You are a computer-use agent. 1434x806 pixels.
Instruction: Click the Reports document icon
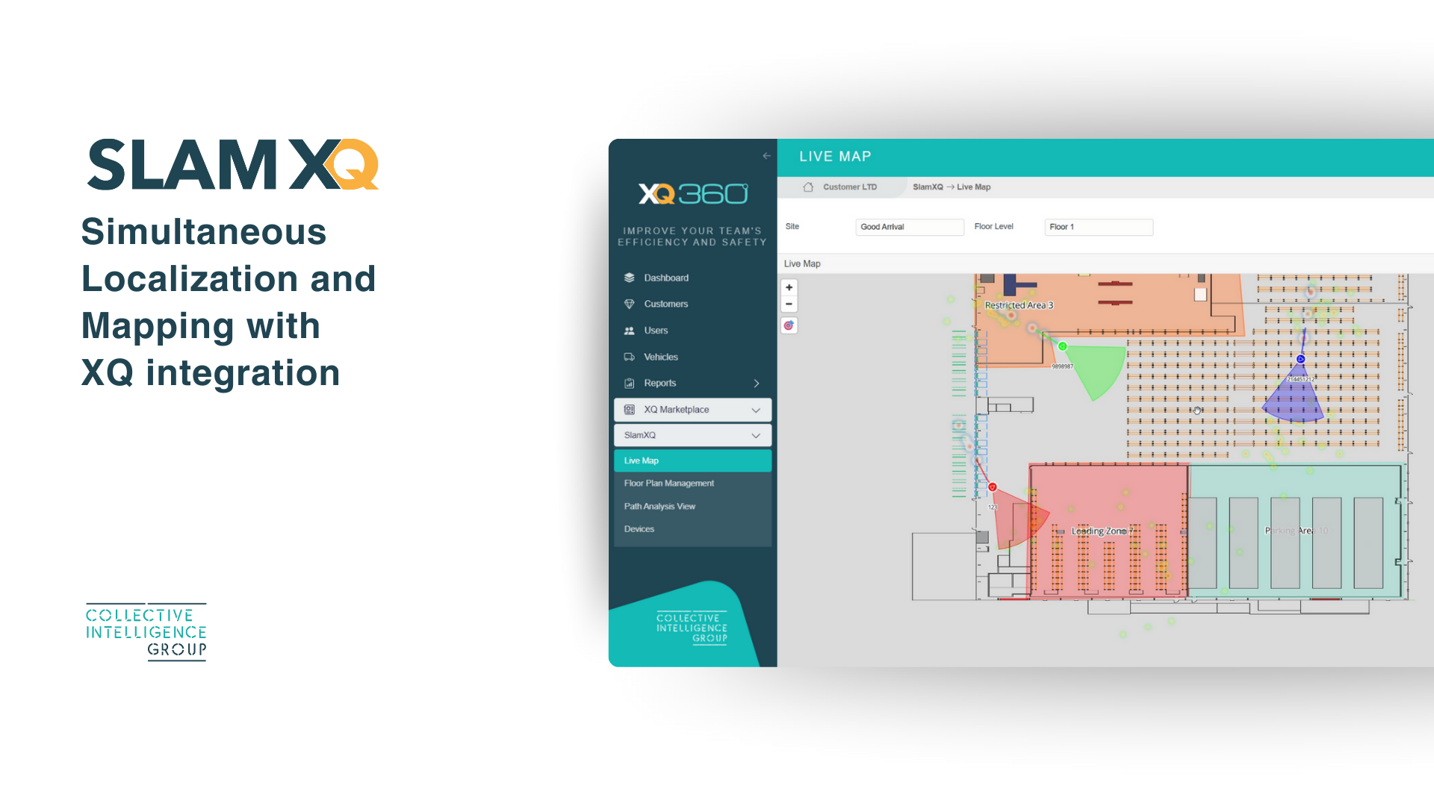[629, 384]
